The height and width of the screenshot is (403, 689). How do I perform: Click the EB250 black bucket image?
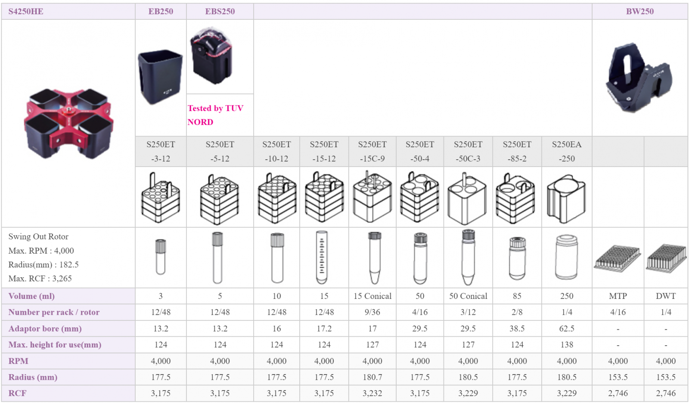[160, 77]
